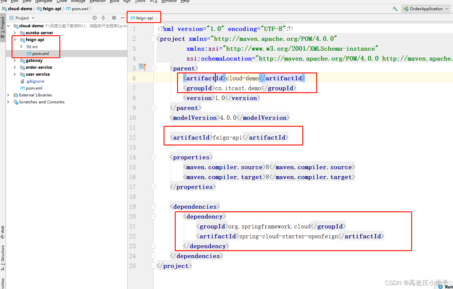
Task: Open the OrderApplication run configuration dropdown
Action: coord(447,9)
